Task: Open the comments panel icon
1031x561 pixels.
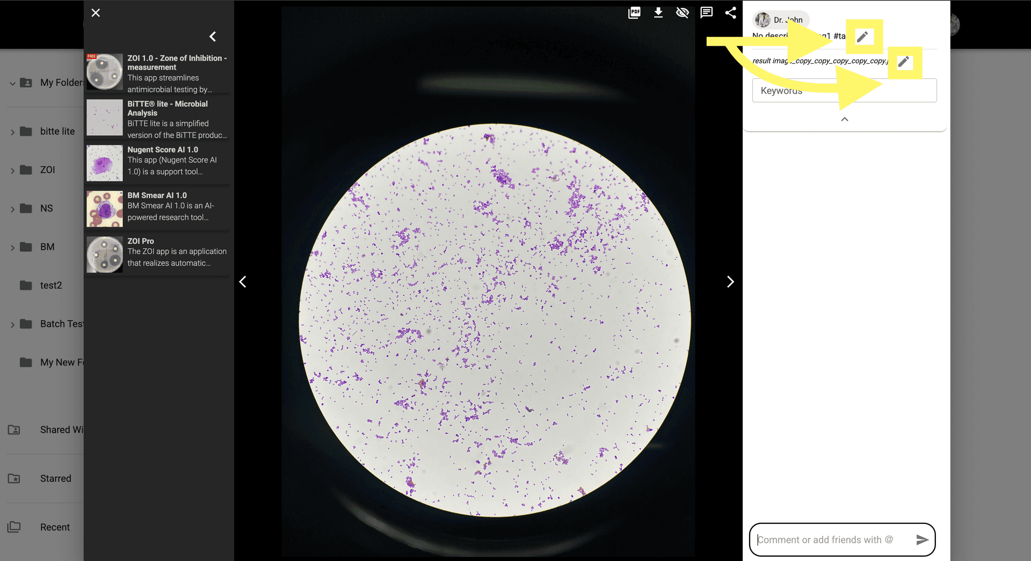Action: coord(707,13)
